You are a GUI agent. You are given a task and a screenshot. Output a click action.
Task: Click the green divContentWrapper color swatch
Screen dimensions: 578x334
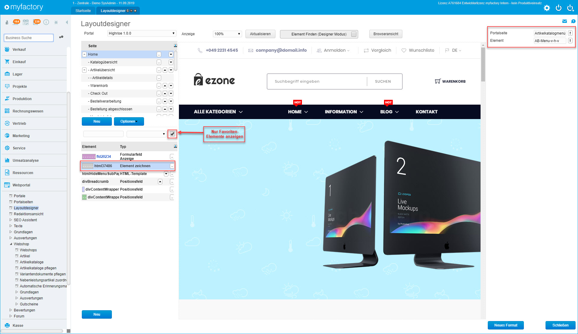tap(84, 197)
